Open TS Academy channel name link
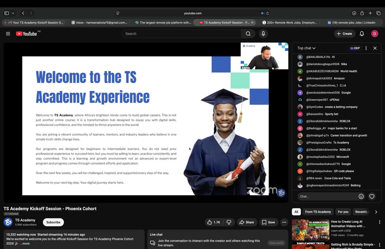Screen dimensions: 385x249 (x=25, y=220)
